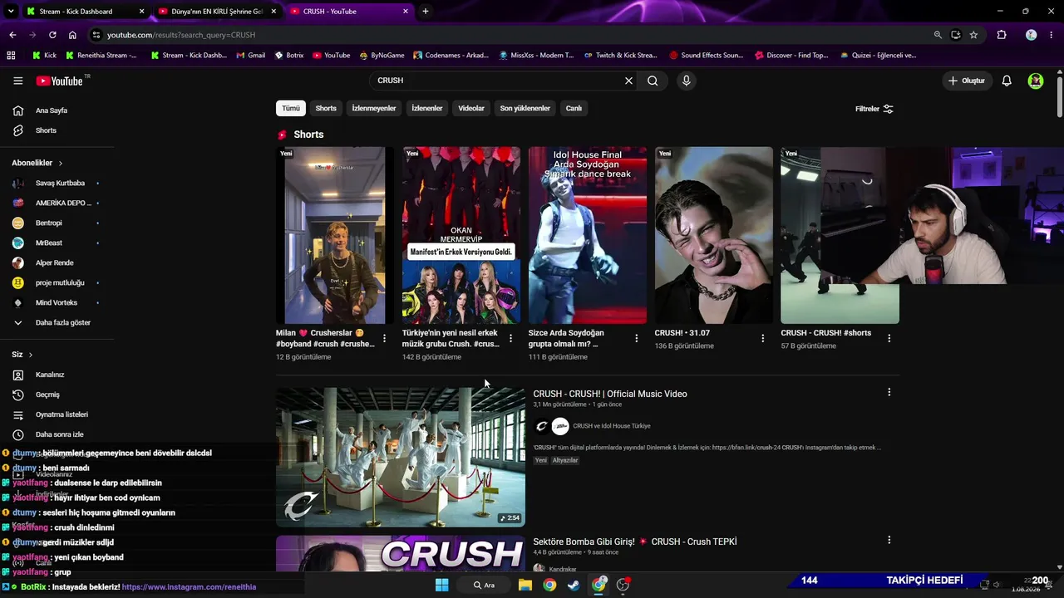Open the account avatar menu
The width and height of the screenshot is (1064, 598).
pos(1036,81)
